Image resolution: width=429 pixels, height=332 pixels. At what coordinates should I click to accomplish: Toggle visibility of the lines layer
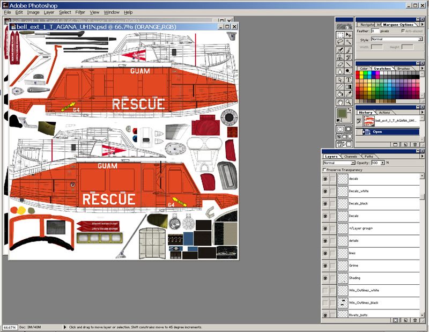[x=326, y=253]
